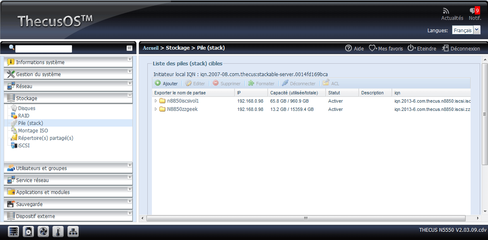Expand the Sauvegarde section
The height and width of the screenshot is (240, 488).
pos(68,204)
